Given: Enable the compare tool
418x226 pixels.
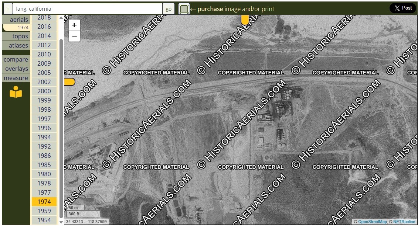Looking at the screenshot, I should 16,59.
